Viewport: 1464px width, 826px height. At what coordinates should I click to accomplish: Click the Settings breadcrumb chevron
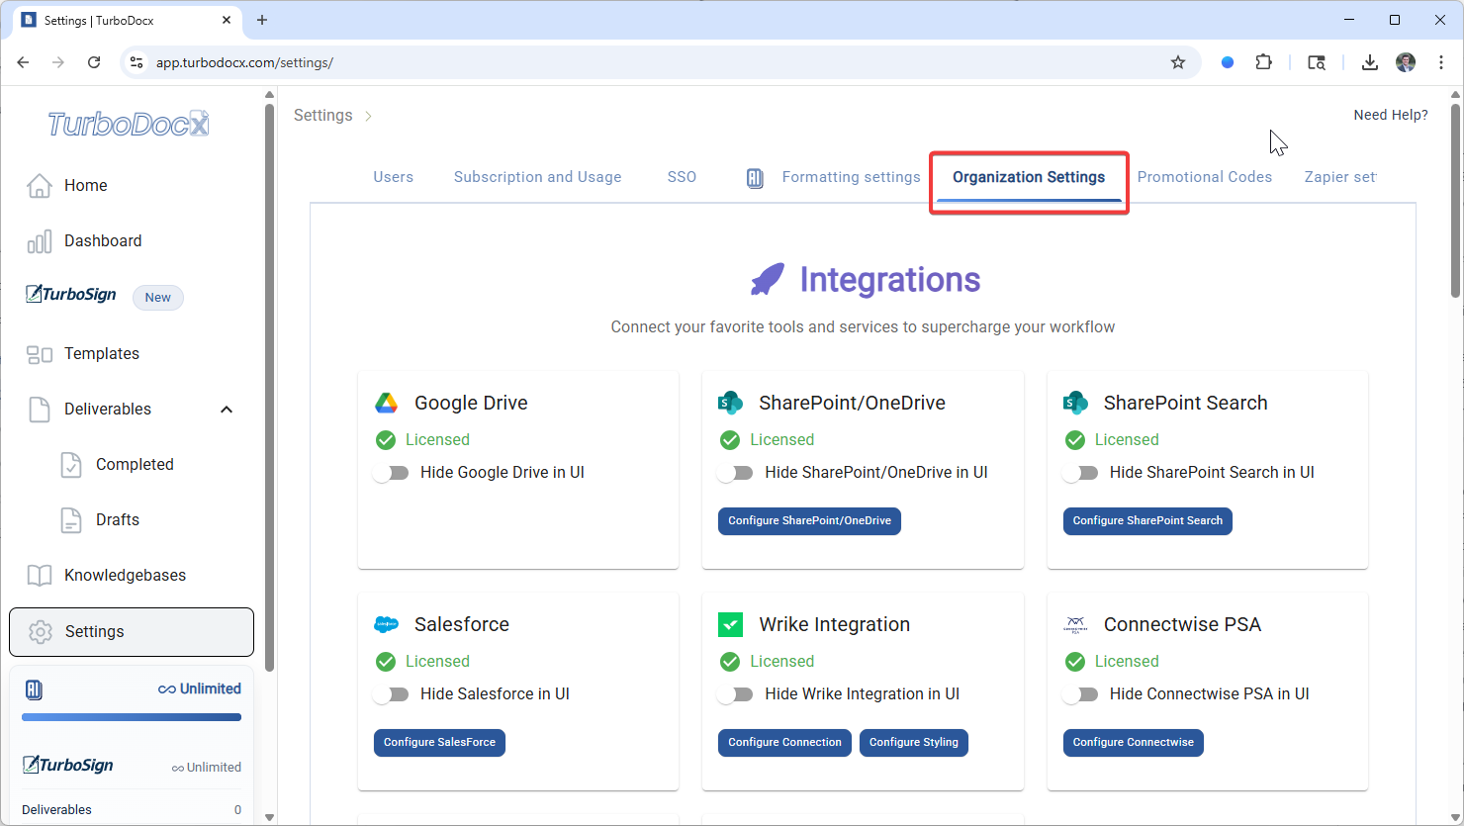coord(368,116)
